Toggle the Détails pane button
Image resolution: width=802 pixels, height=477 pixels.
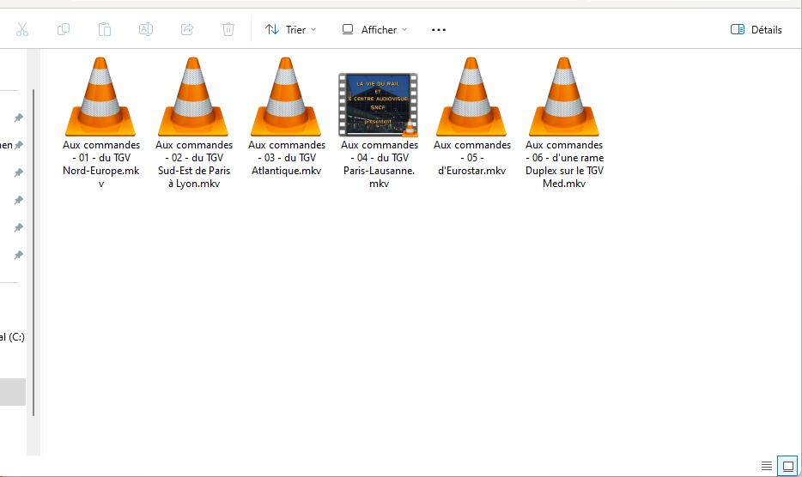(756, 29)
